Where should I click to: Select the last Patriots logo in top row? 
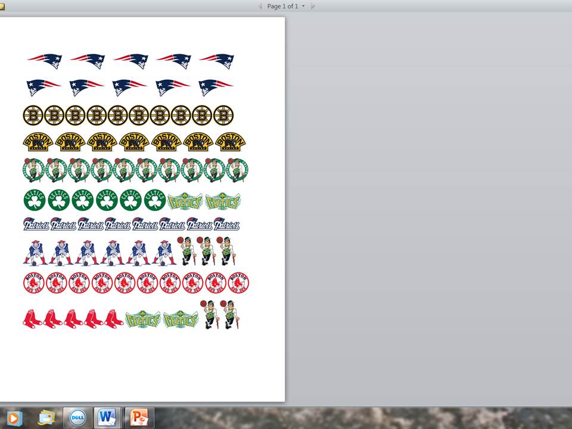point(217,60)
